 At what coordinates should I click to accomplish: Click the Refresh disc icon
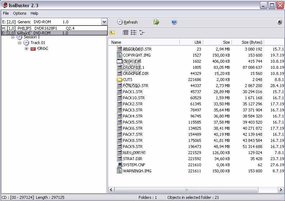click(x=120, y=22)
